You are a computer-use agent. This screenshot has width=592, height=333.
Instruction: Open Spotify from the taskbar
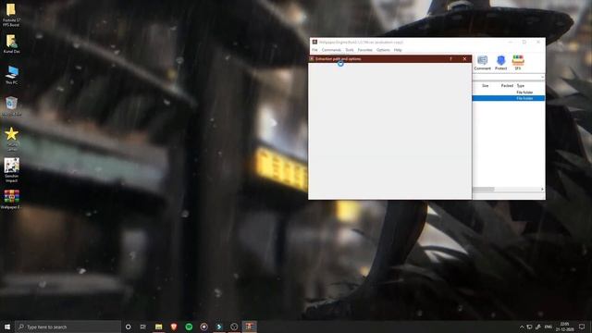(x=189, y=327)
